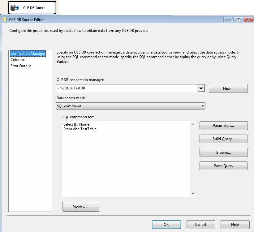Select the OLE DB Source component icon
The image size is (254, 232).
point(15,8)
